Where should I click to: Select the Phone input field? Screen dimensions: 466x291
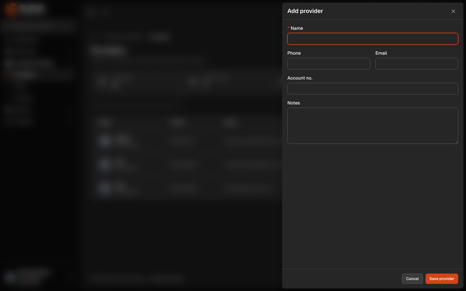[329, 64]
